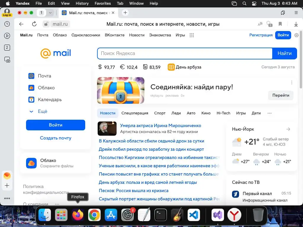Viewport: 303px width, 227px height.
Task: Click the Регистрация link
Action: point(261,35)
